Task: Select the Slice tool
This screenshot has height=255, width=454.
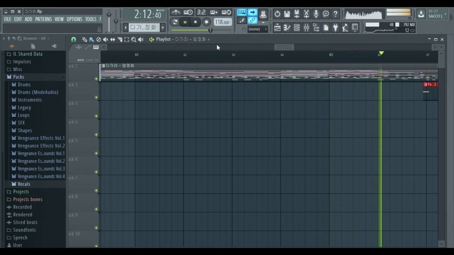Action: 120,39
